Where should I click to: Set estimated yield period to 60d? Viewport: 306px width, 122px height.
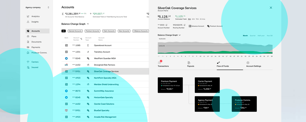tap(193, 19)
